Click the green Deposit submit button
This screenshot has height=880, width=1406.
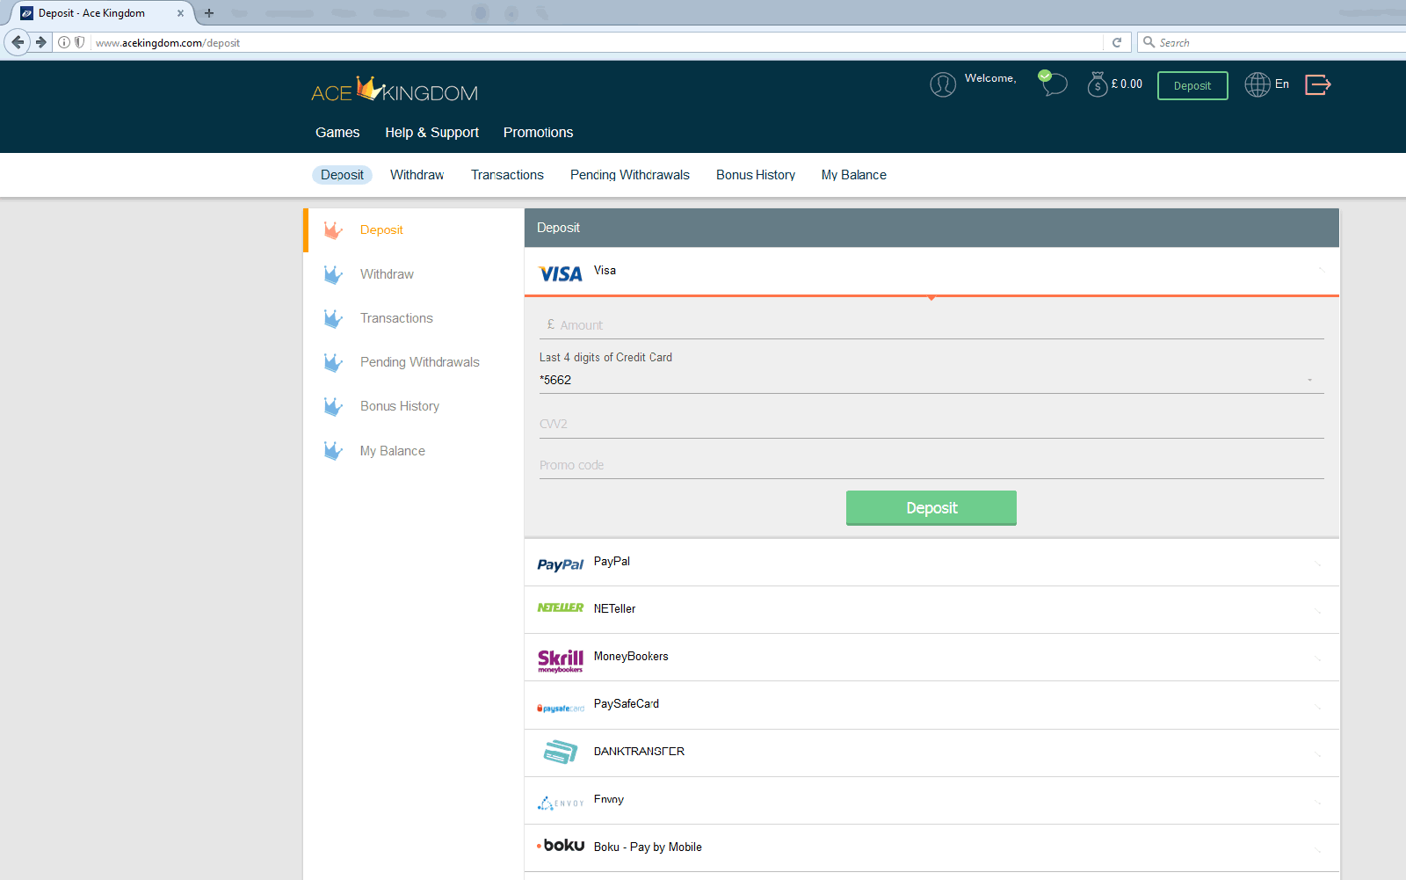coord(931,508)
